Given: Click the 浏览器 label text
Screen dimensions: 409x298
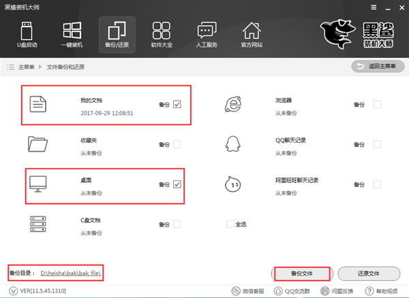Looking at the screenshot, I should [x=284, y=101].
